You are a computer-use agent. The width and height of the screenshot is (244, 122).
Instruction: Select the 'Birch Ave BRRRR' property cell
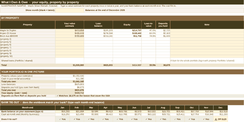click(28, 36)
